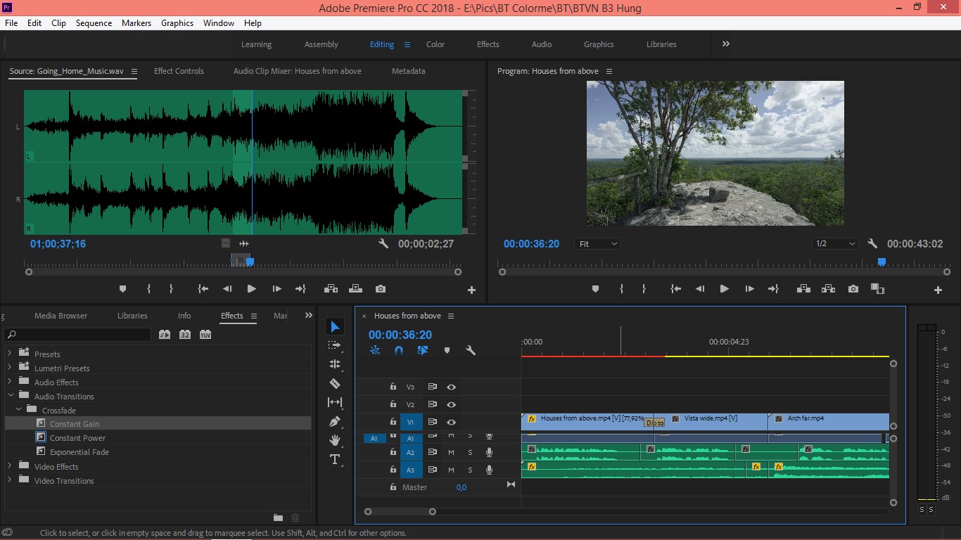Add a marker in the timeline panel
This screenshot has width=961, height=540.
(x=447, y=350)
